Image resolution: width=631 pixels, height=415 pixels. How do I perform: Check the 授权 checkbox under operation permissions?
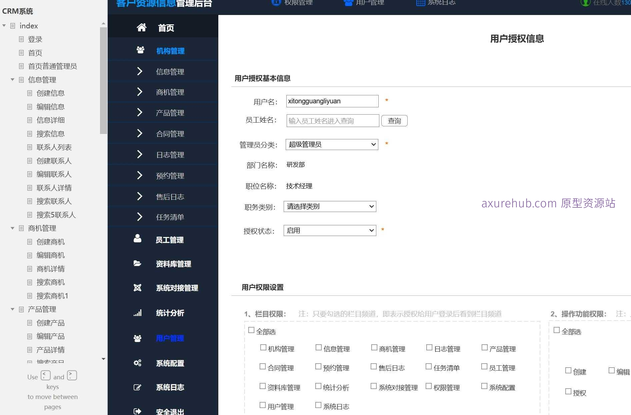tap(568, 391)
